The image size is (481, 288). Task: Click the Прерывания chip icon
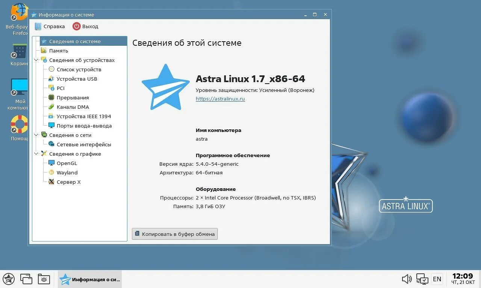(x=51, y=97)
